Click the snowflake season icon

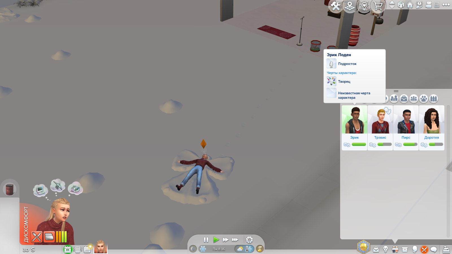coord(203,249)
